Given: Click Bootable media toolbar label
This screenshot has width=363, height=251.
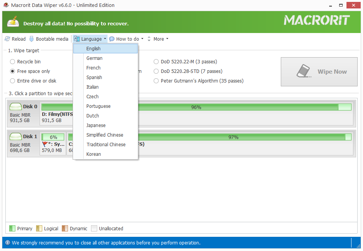Looking at the screenshot, I should coord(52,39).
